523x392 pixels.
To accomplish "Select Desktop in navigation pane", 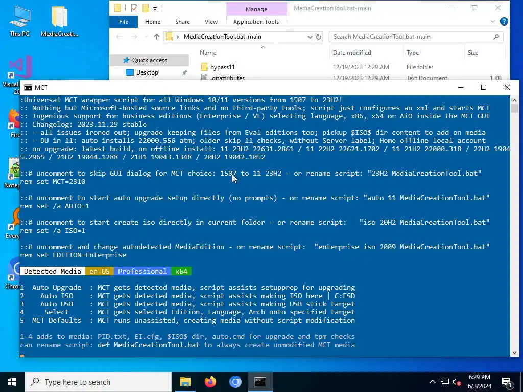I will tap(147, 72).
